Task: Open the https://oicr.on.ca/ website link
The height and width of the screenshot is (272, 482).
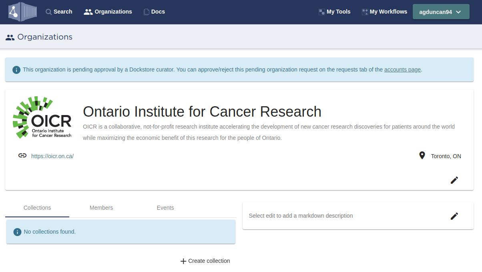Action: point(52,156)
